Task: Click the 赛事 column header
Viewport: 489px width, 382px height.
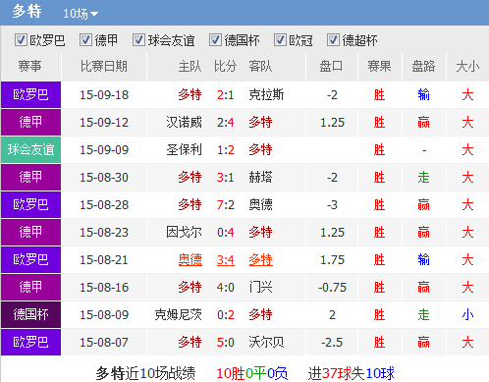Action: click(x=30, y=67)
